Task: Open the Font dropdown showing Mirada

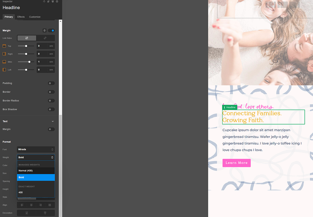Action: click(x=36, y=149)
